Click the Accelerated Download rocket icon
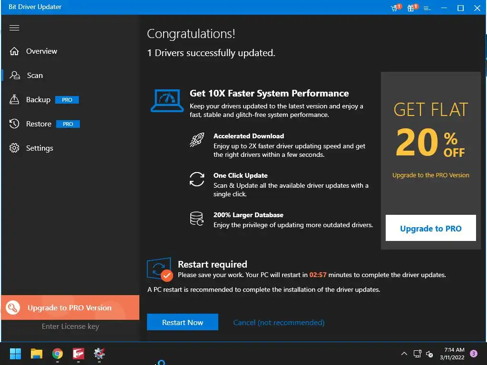Viewport: 487px width, 365px height. tap(197, 140)
